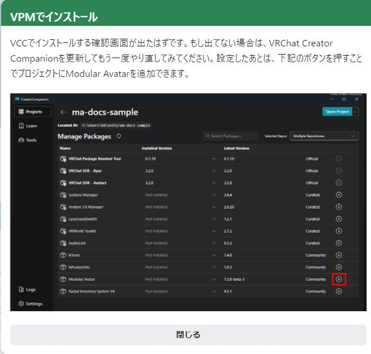Image resolution: width=371 pixels, height=354 pixels.
Task: Click package icon of VRChat Package Resolver Tool
Action: point(63,159)
